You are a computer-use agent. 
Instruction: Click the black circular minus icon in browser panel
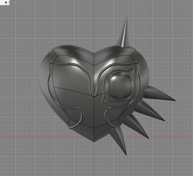[x=6, y=3]
